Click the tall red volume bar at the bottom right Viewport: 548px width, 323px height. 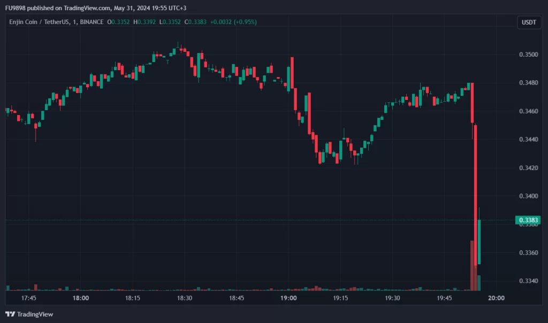click(x=473, y=266)
